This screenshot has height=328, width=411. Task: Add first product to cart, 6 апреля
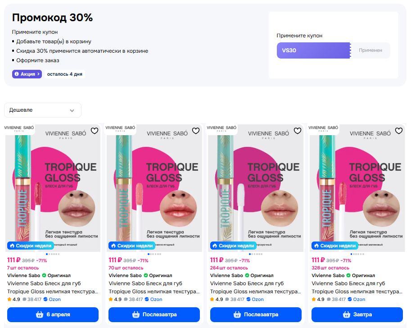point(53,314)
